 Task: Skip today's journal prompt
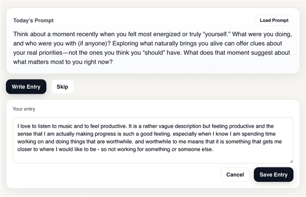click(x=62, y=87)
